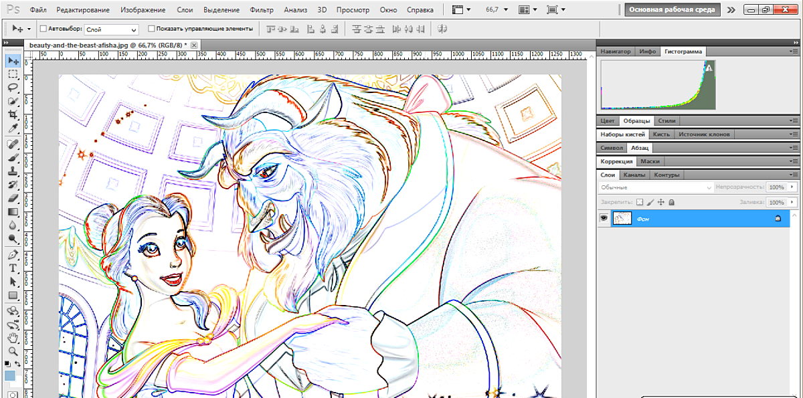Click the histogram cache warning triangle
The width and height of the screenshot is (803, 398).
click(709, 67)
